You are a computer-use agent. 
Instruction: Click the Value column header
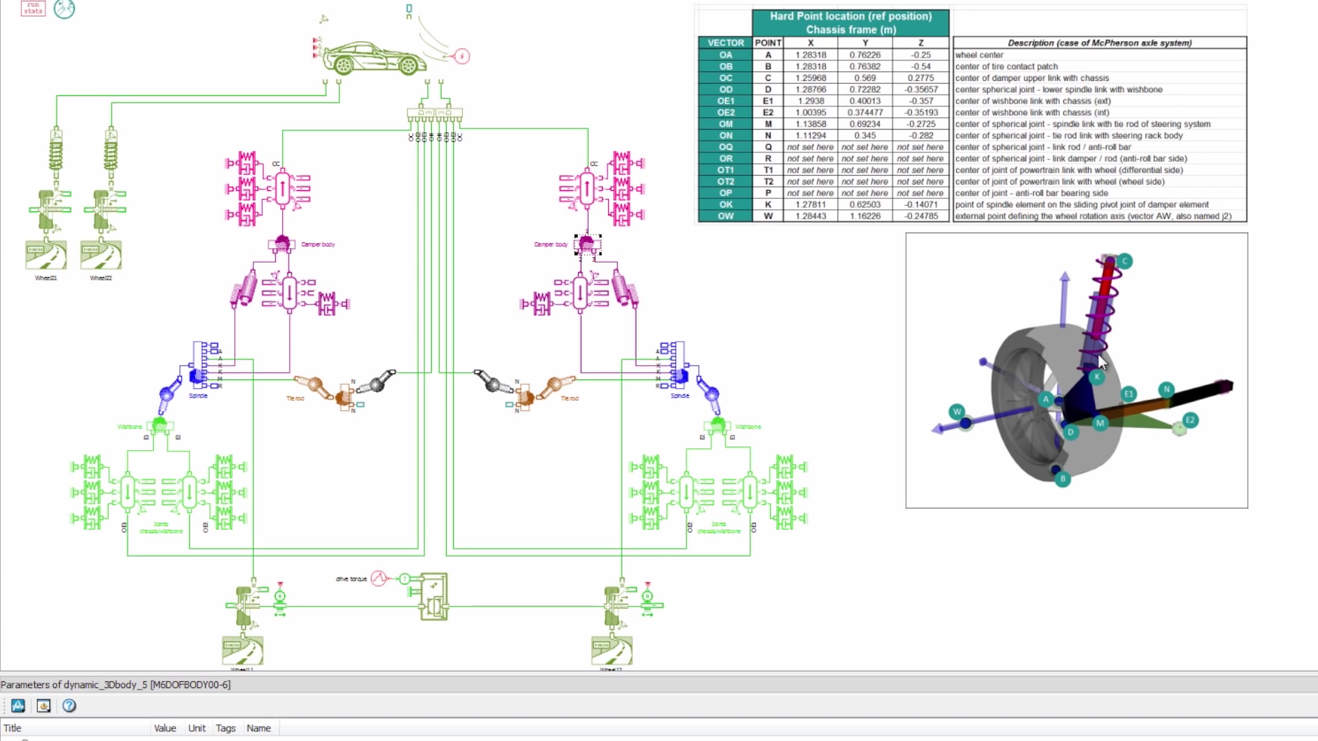(165, 728)
